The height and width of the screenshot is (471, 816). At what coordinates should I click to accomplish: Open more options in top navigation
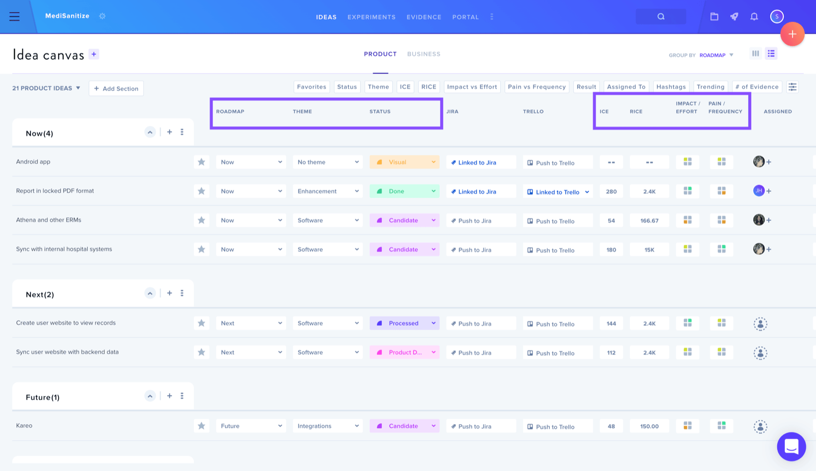coord(492,17)
